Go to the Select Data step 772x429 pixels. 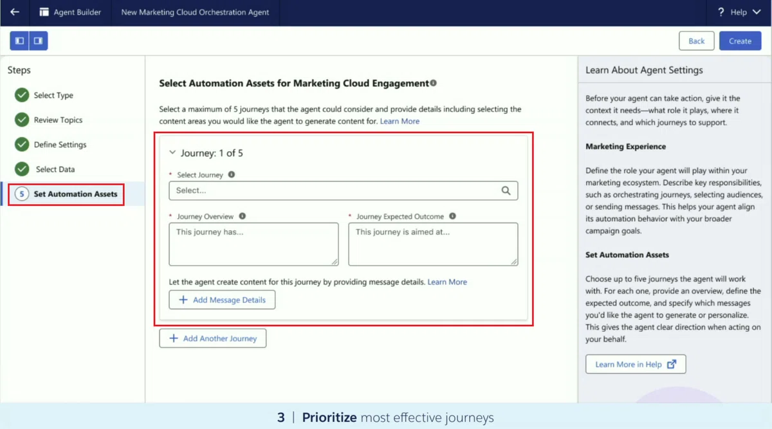(x=55, y=169)
